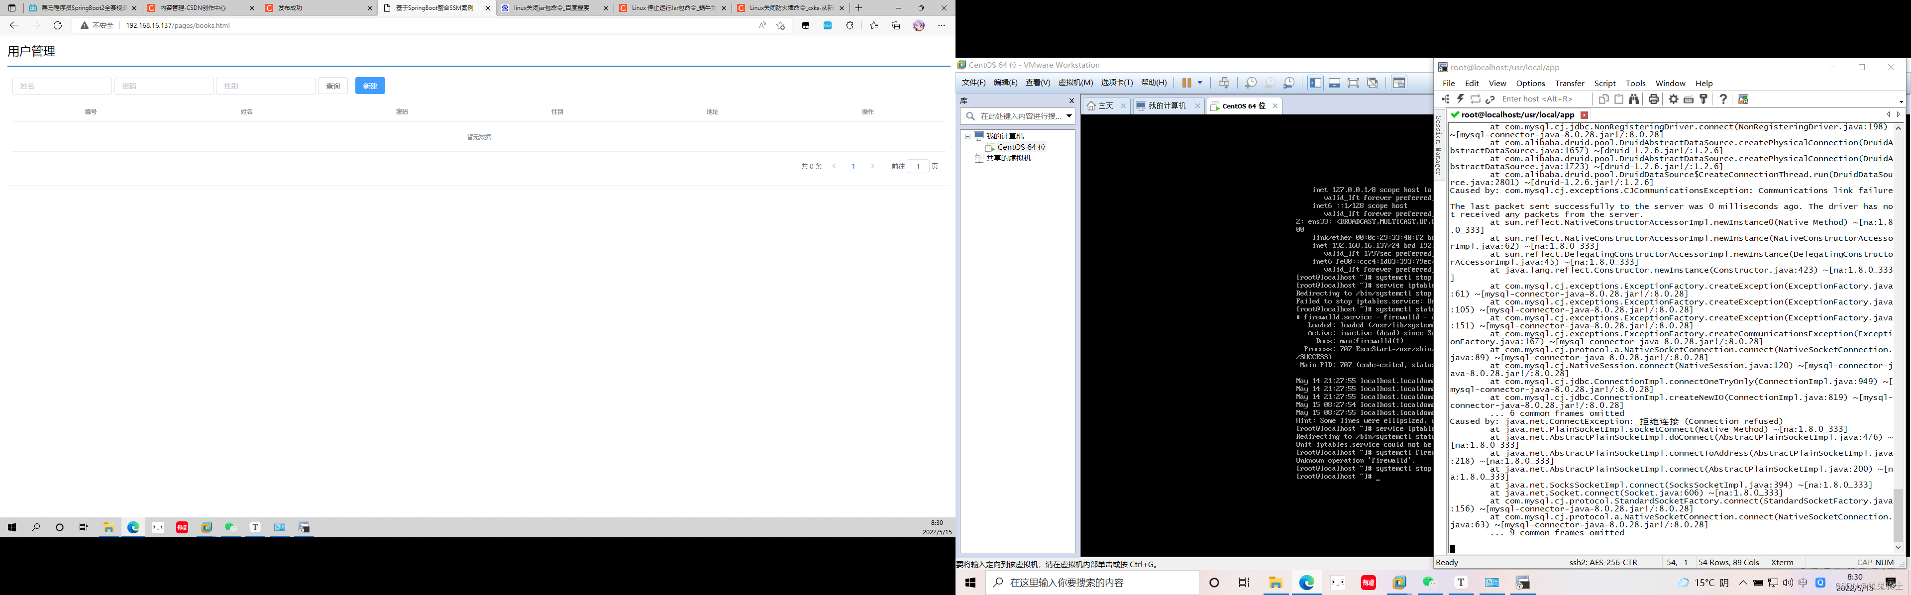Open the SecureCRT keymap editor keyboard icon
The image size is (1911, 595).
pos(1689,99)
